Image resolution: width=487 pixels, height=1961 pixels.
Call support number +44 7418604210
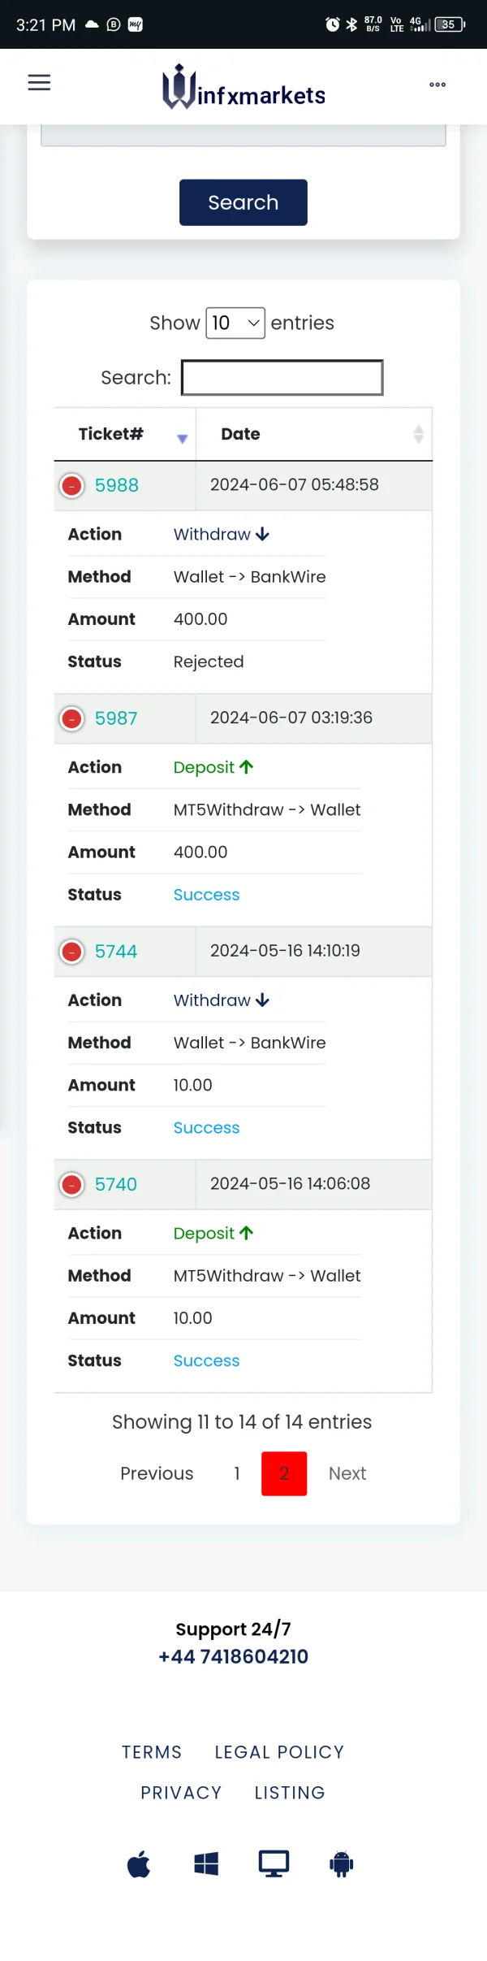click(x=234, y=1656)
